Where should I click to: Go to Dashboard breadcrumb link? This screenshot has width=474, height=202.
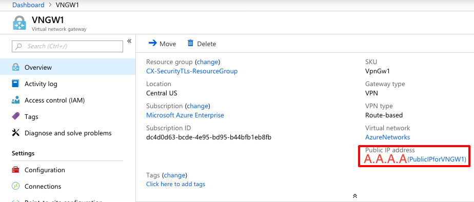click(x=28, y=5)
